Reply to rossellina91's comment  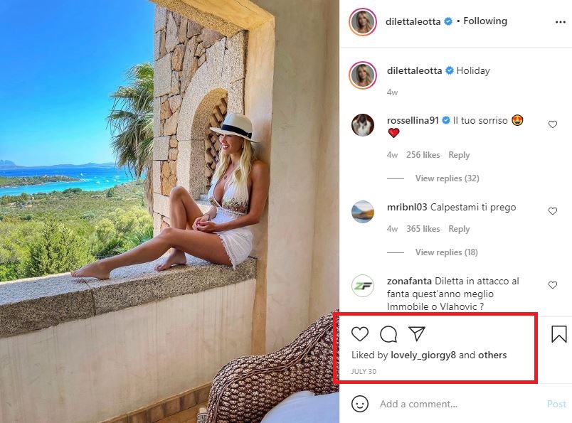pyautogui.click(x=459, y=155)
